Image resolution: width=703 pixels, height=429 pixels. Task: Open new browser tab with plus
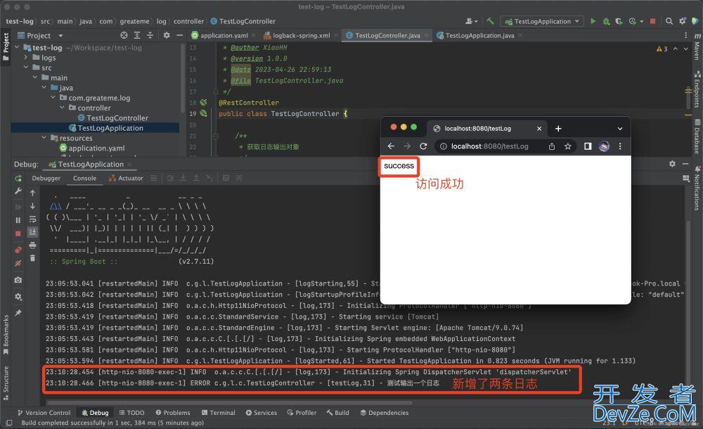click(558, 129)
